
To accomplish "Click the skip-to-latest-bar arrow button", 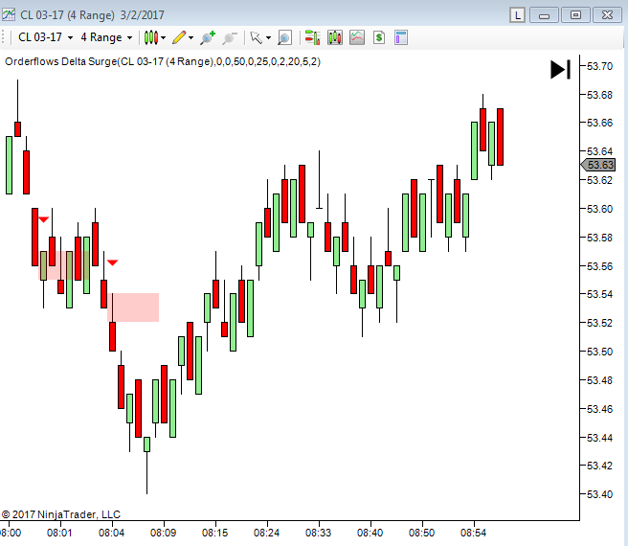I will click(x=560, y=69).
